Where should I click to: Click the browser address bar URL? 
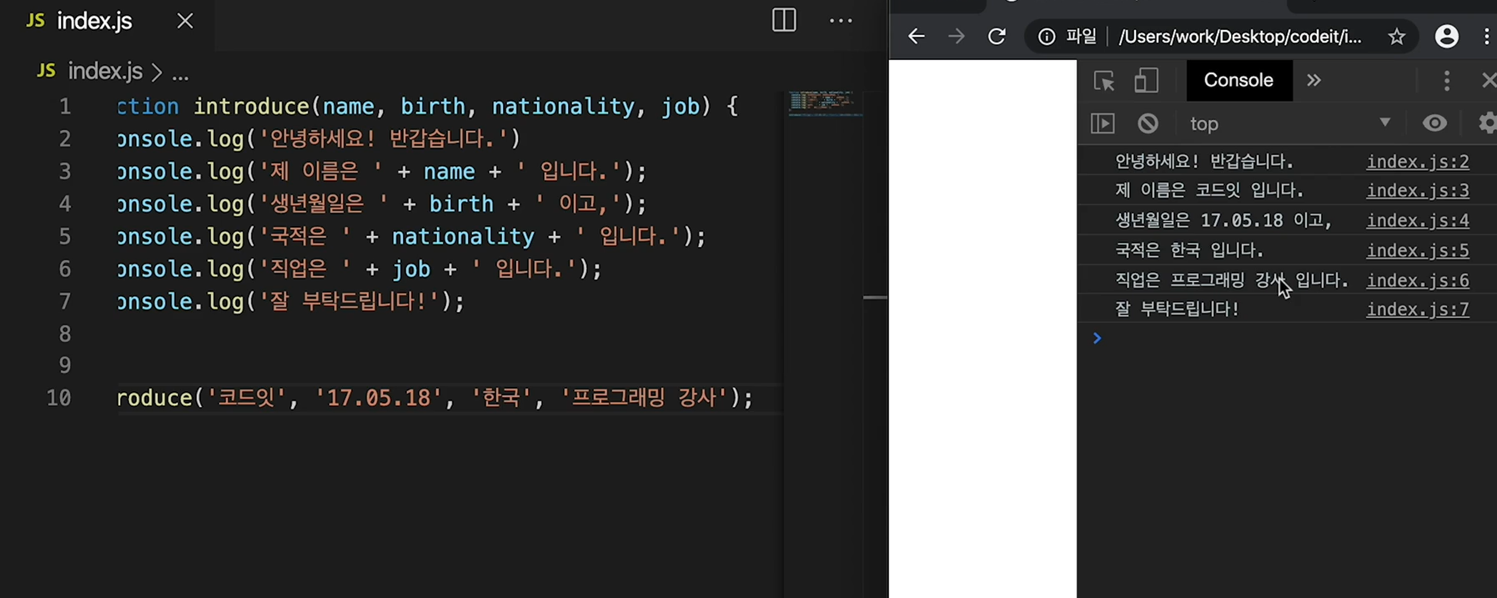point(1240,37)
